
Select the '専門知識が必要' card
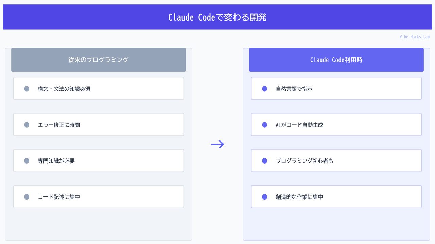99,161
